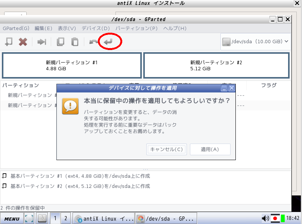The image size is (302, 224).
Task: Close the apply-operations dialog
Action: tap(231, 88)
